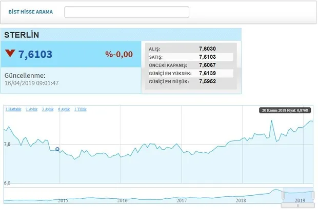This screenshot has width=318, height=210.
Task: Click the GÜNİÇİ EN DÜŞÜK value 7,5952
Action: [208, 81]
